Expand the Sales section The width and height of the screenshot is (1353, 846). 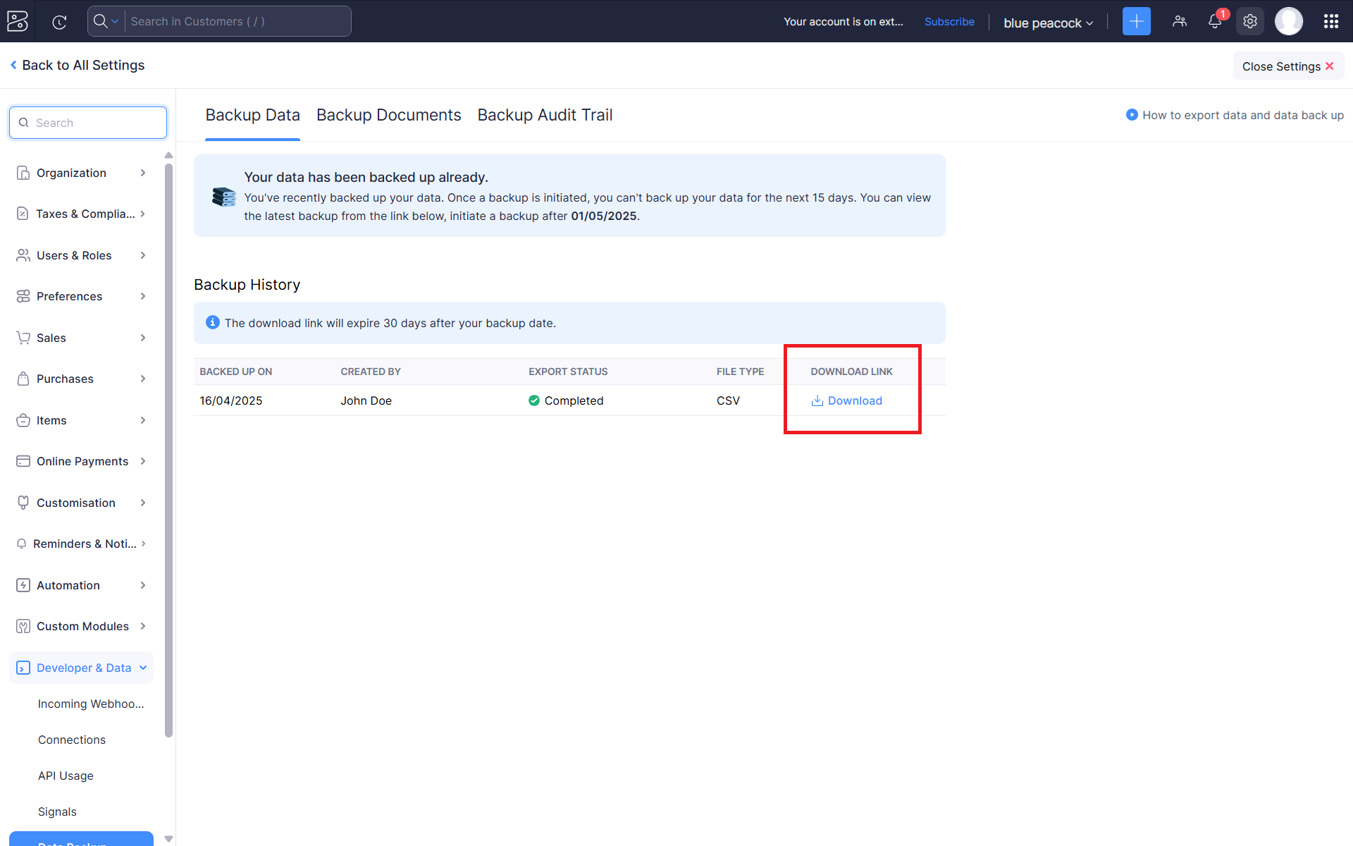143,338
